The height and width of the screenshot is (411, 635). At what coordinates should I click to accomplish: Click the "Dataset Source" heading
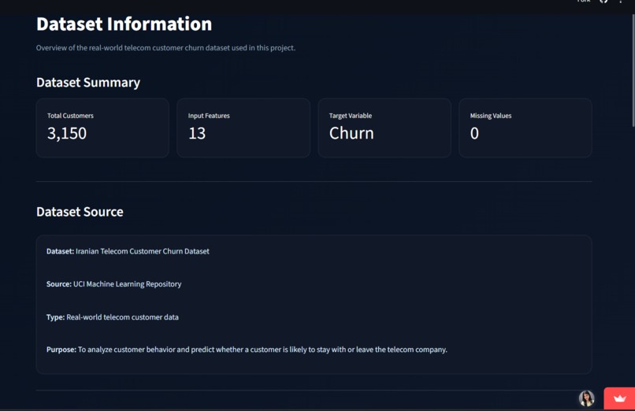point(80,212)
